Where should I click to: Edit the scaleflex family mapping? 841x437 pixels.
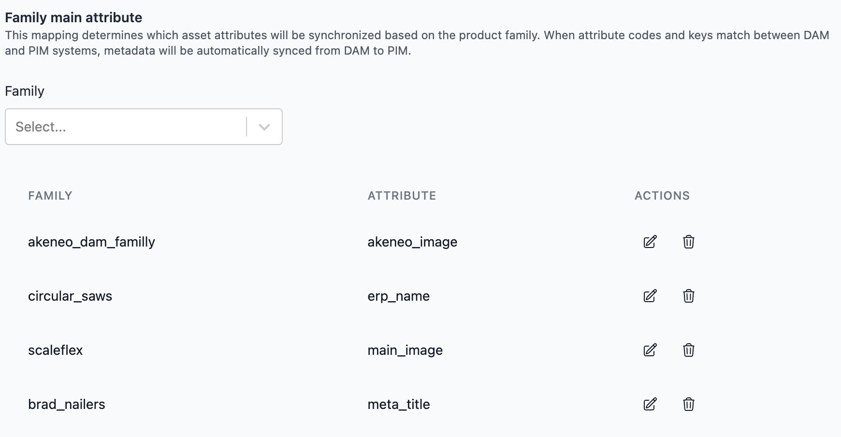pyautogui.click(x=650, y=350)
